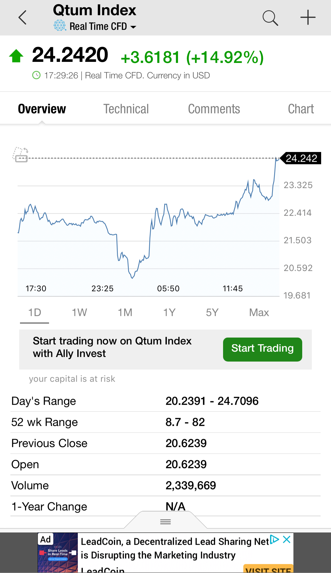Tap the 24.242 price marker label
331x573 pixels.
pyautogui.click(x=301, y=158)
